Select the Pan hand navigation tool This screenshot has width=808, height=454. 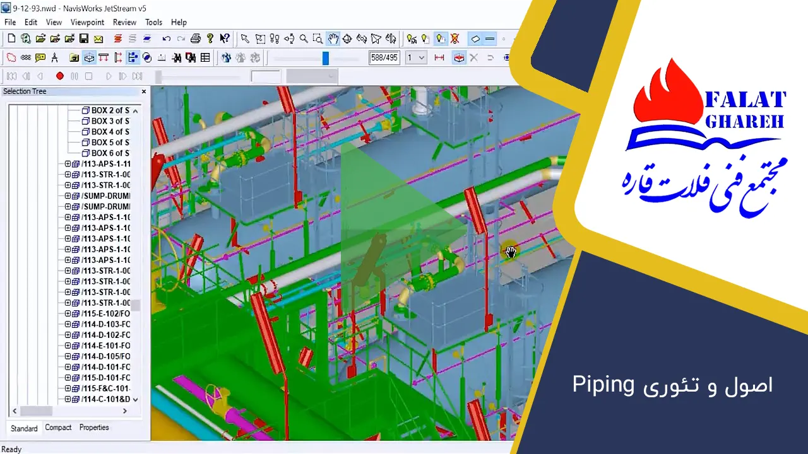point(333,39)
